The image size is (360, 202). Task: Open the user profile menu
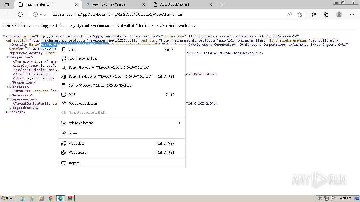point(339,14)
